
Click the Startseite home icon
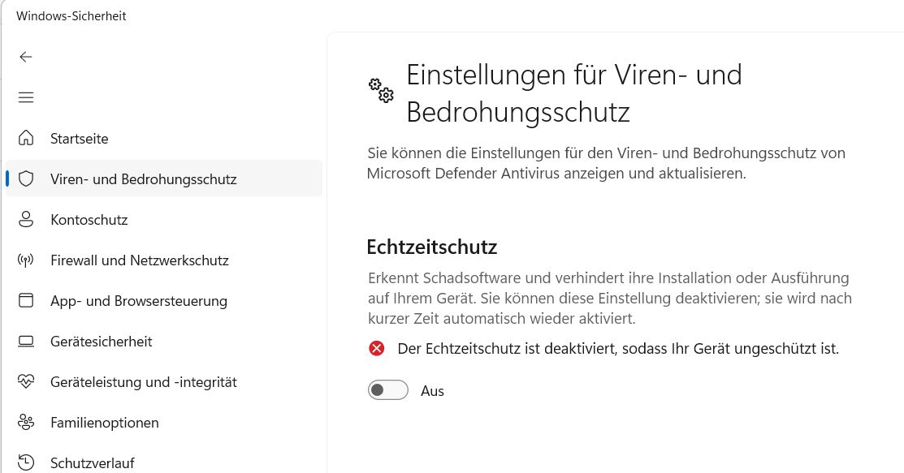pyautogui.click(x=26, y=138)
